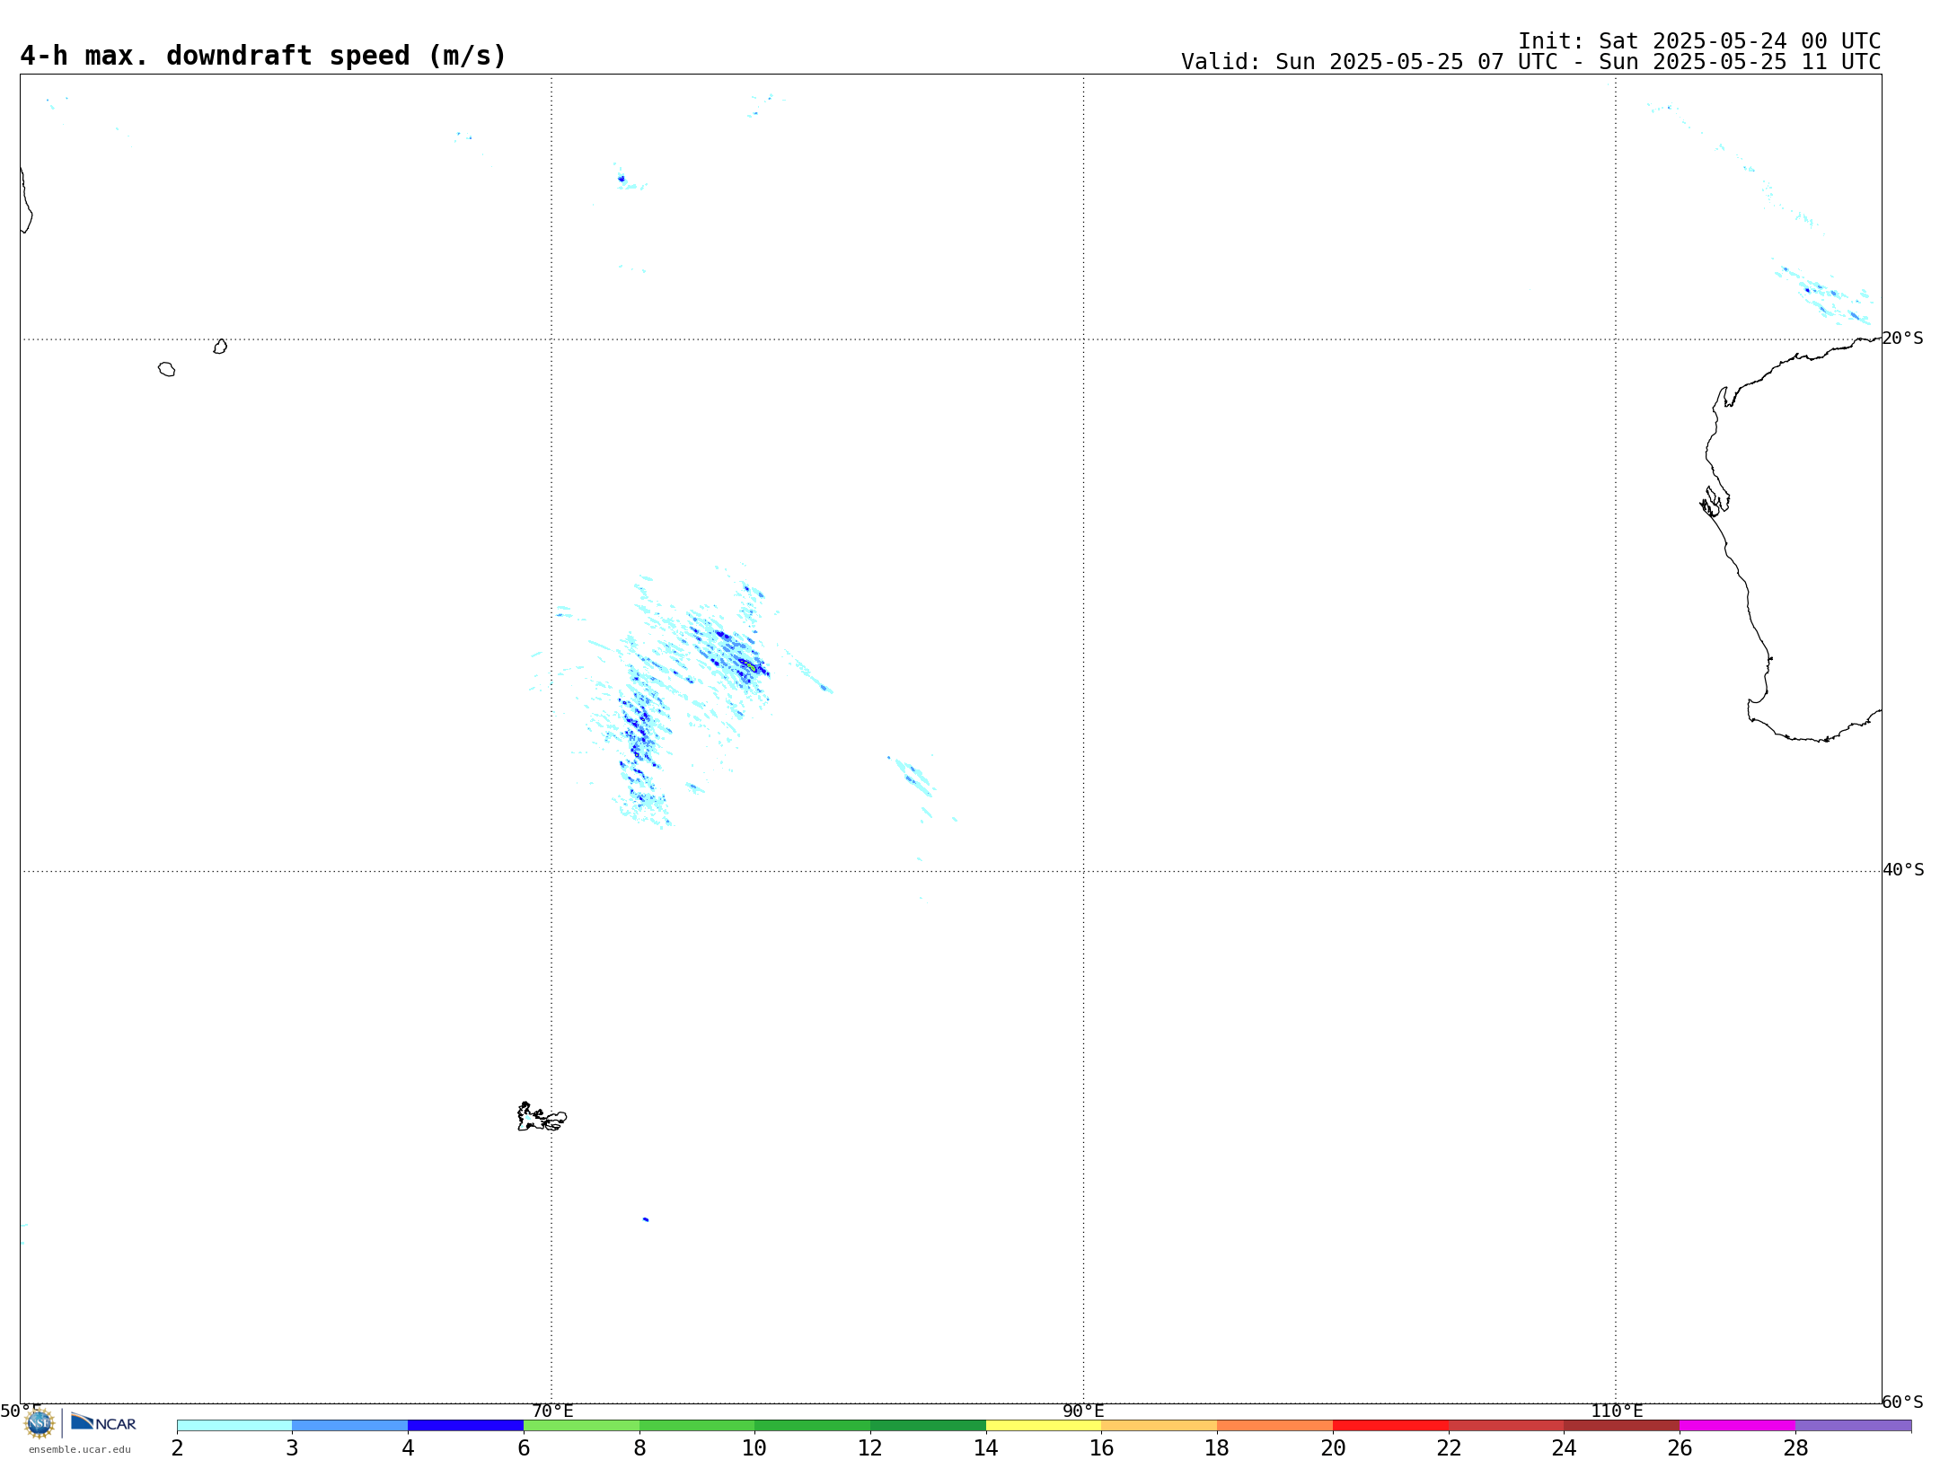Click the Madagascar coast fragment at left edge
This screenshot has width=1940, height=1460.
coord(26,199)
